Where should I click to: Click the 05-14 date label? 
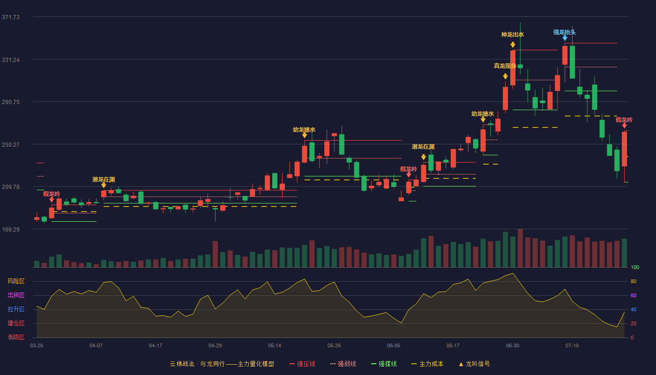[x=275, y=345]
